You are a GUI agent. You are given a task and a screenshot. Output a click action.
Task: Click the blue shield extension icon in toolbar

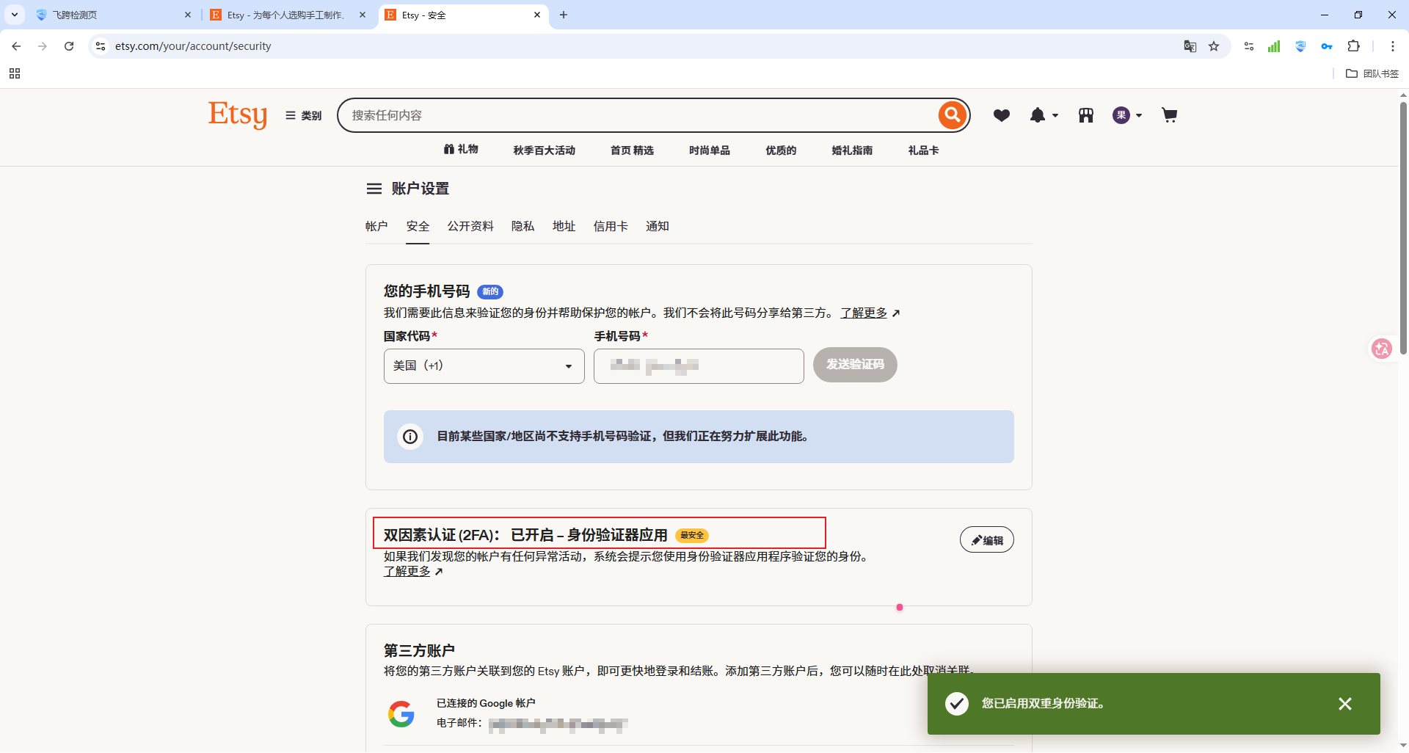click(x=1300, y=46)
